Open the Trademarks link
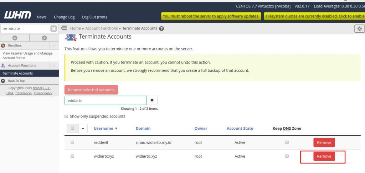The image size is (365, 173). point(24,93)
